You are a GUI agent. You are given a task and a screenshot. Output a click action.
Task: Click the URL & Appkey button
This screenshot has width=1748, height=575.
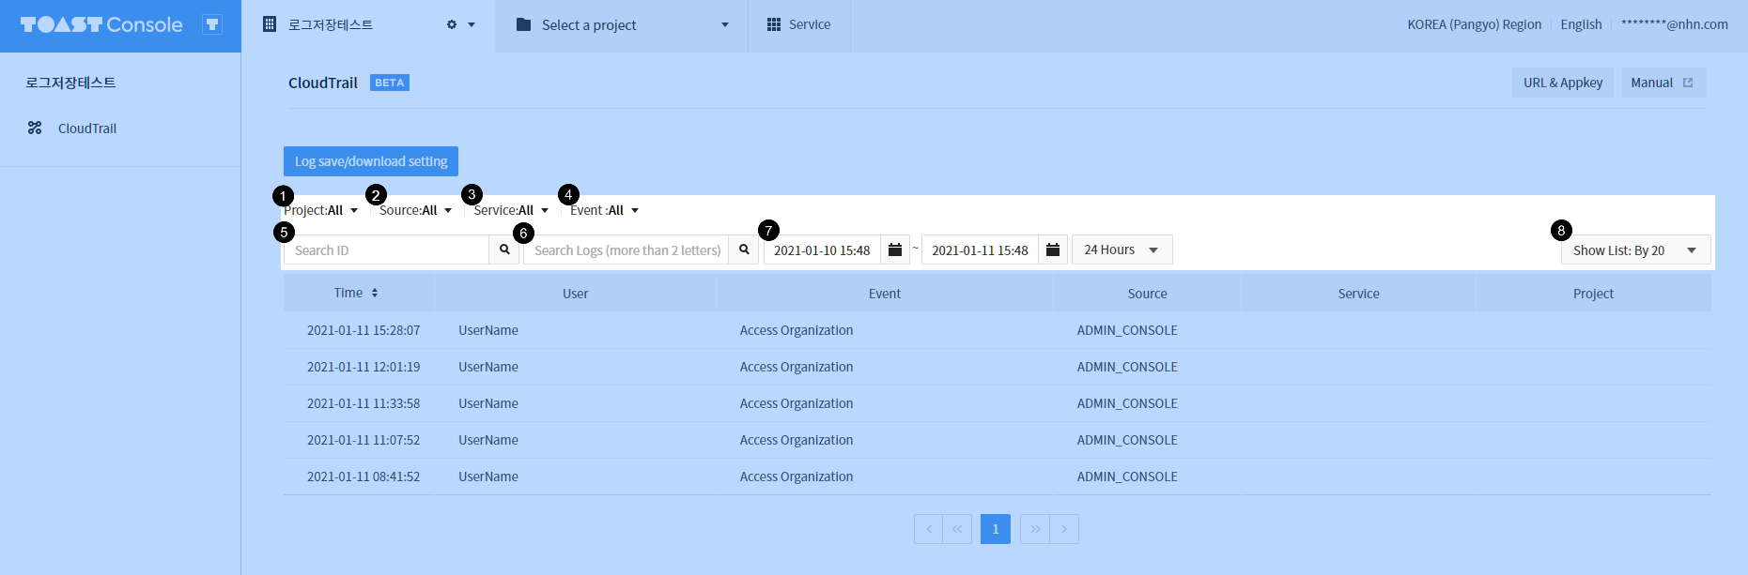1563,83
